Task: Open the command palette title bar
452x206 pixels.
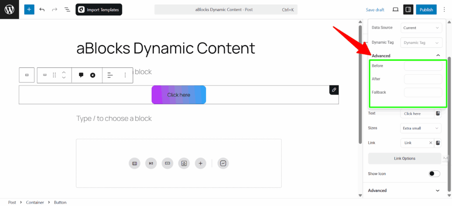Action: click(x=226, y=10)
